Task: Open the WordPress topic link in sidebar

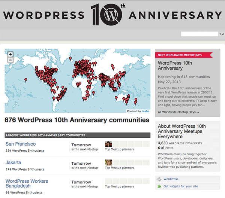Action: (x=171, y=179)
